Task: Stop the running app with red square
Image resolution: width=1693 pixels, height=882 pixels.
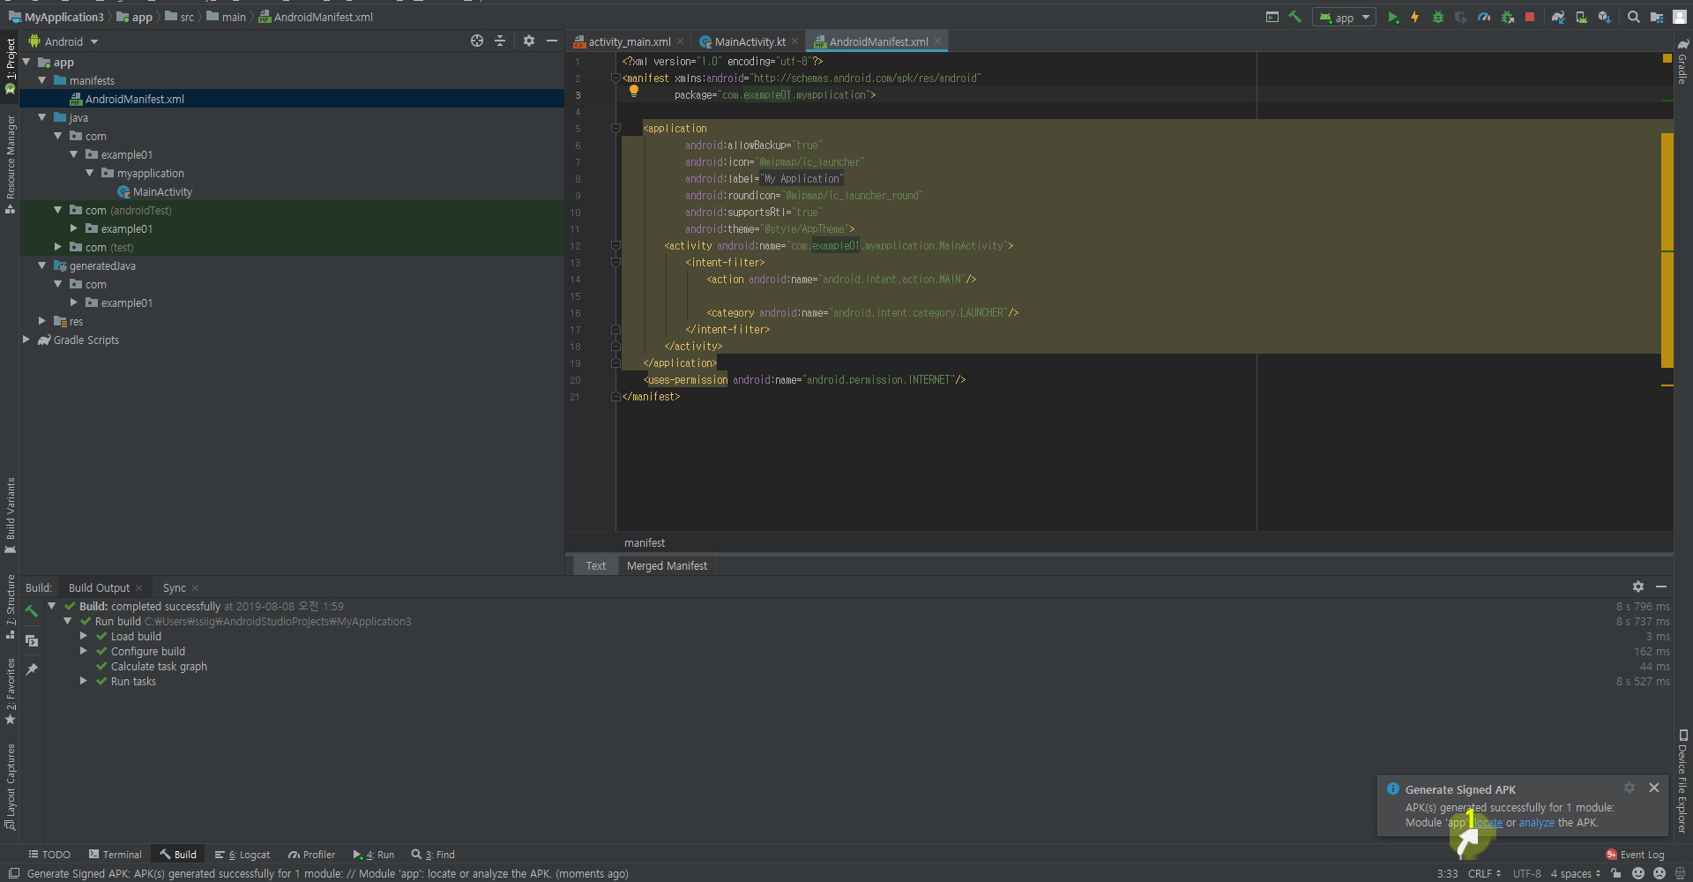Action: click(1530, 17)
